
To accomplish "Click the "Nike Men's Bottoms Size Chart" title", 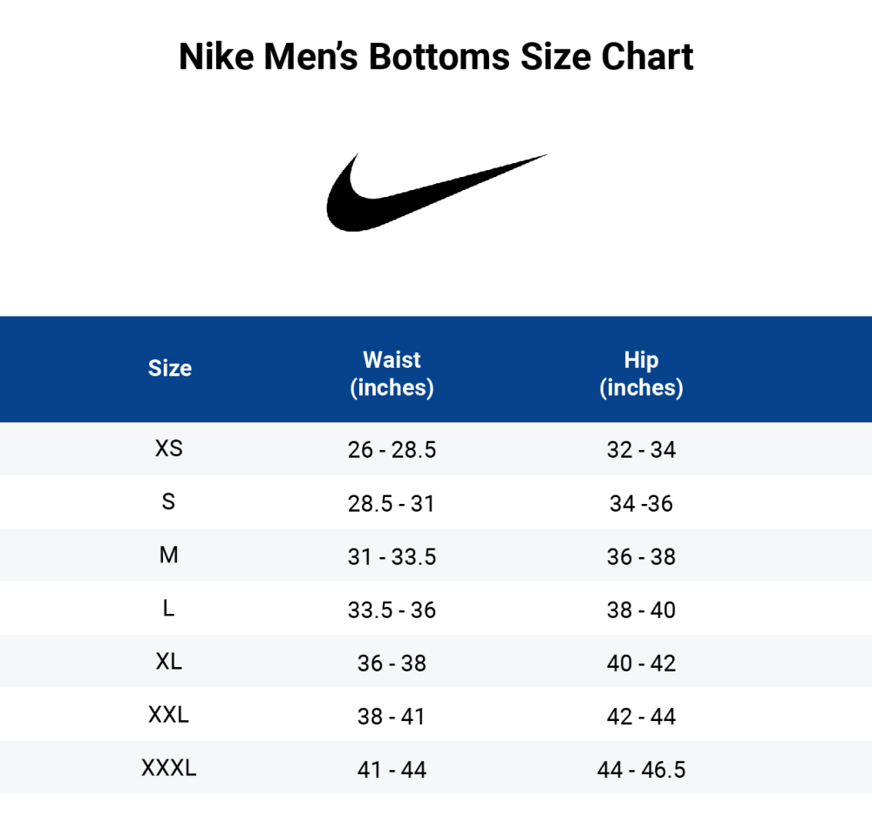I will tap(436, 58).
